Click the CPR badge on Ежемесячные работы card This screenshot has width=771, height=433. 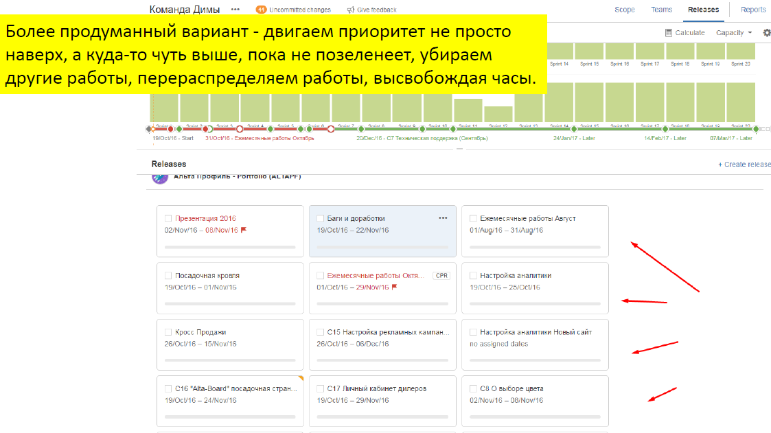pyautogui.click(x=441, y=275)
